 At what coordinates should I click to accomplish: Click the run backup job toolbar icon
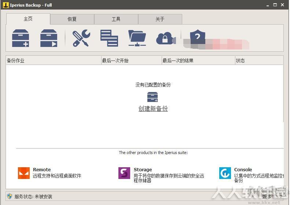pyautogui.click(x=49, y=38)
